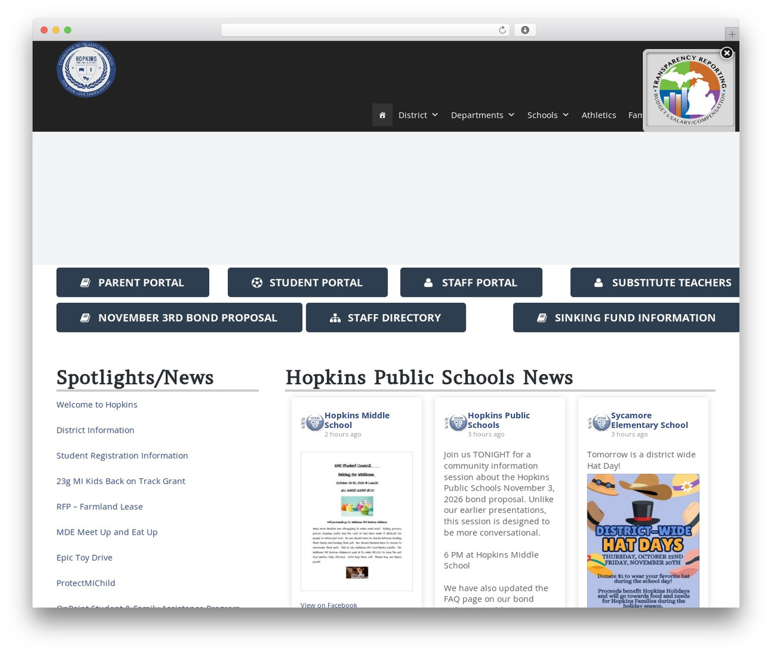The height and width of the screenshot is (654, 772).
Task: Open the Hopkins school district seal logo
Action: [x=86, y=69]
